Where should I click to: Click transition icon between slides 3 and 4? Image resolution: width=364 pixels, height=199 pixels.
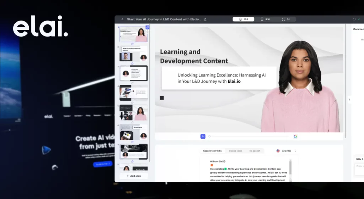(132, 83)
